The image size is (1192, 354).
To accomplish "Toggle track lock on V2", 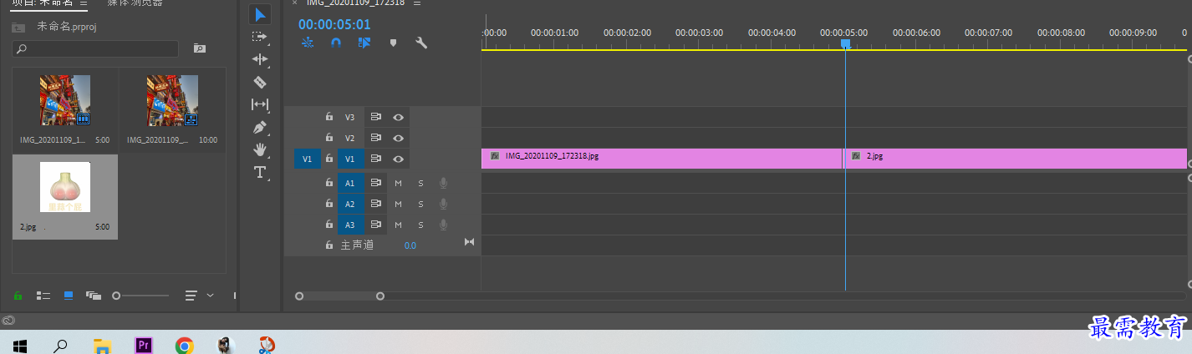I will click(x=329, y=138).
